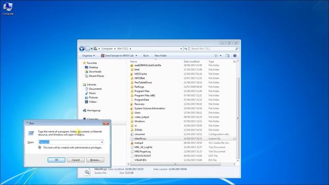Click the search magnifier icon
This screenshot has width=329, height=185.
(x=236, y=49)
